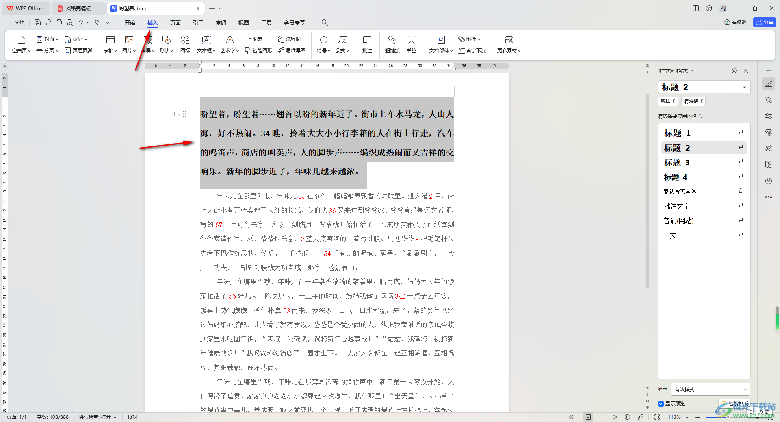Open the formula (公式) tool
This screenshot has width=780, height=422.
click(x=342, y=44)
